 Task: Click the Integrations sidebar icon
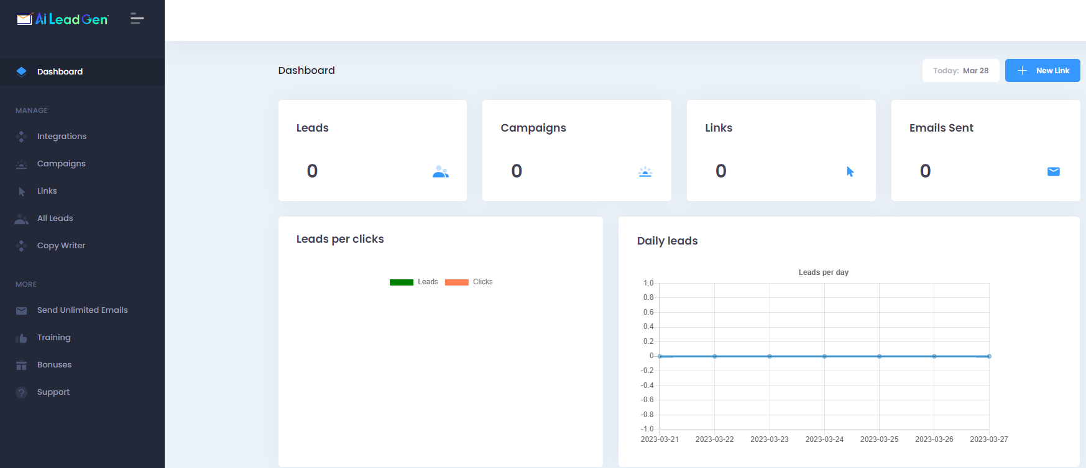tap(22, 137)
